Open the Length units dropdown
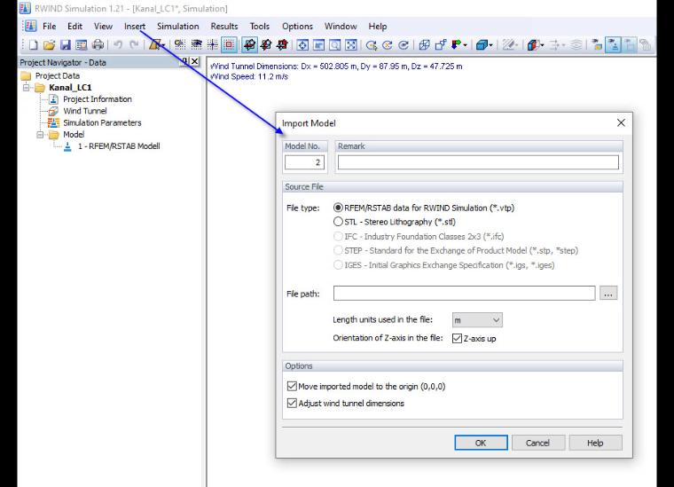 click(x=477, y=320)
